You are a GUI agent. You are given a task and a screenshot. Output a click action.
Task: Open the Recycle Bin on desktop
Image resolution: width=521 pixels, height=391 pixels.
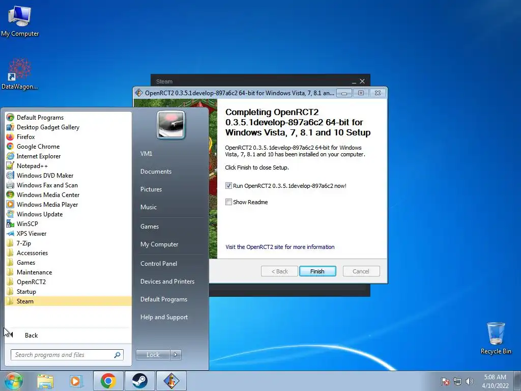[x=496, y=338]
